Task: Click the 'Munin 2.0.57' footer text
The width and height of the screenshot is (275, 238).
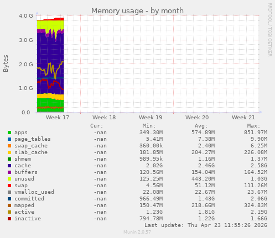Action: (137, 232)
